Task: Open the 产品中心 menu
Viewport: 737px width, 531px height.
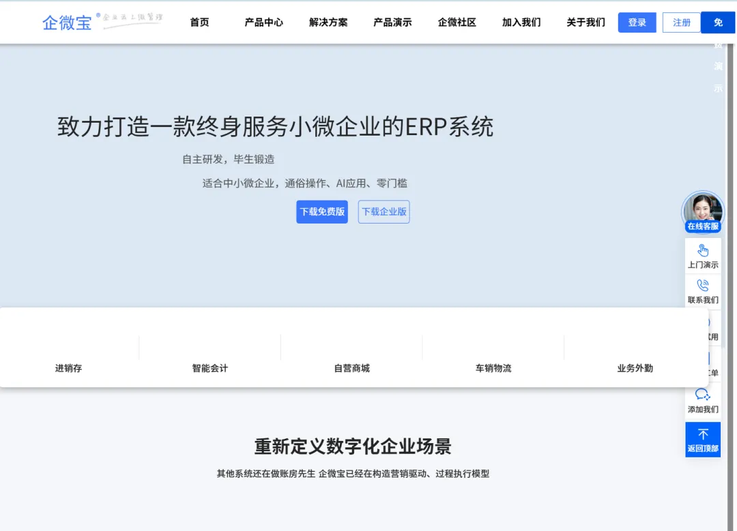Action: tap(263, 22)
